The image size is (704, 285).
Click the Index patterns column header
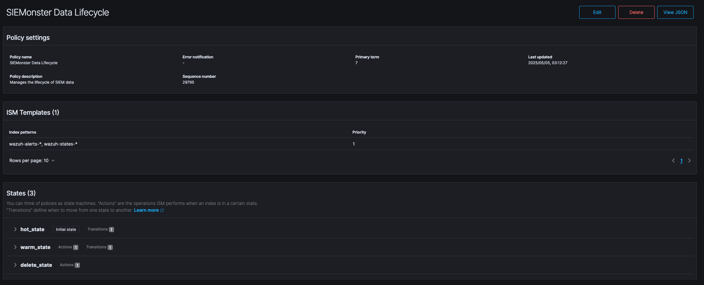point(22,132)
